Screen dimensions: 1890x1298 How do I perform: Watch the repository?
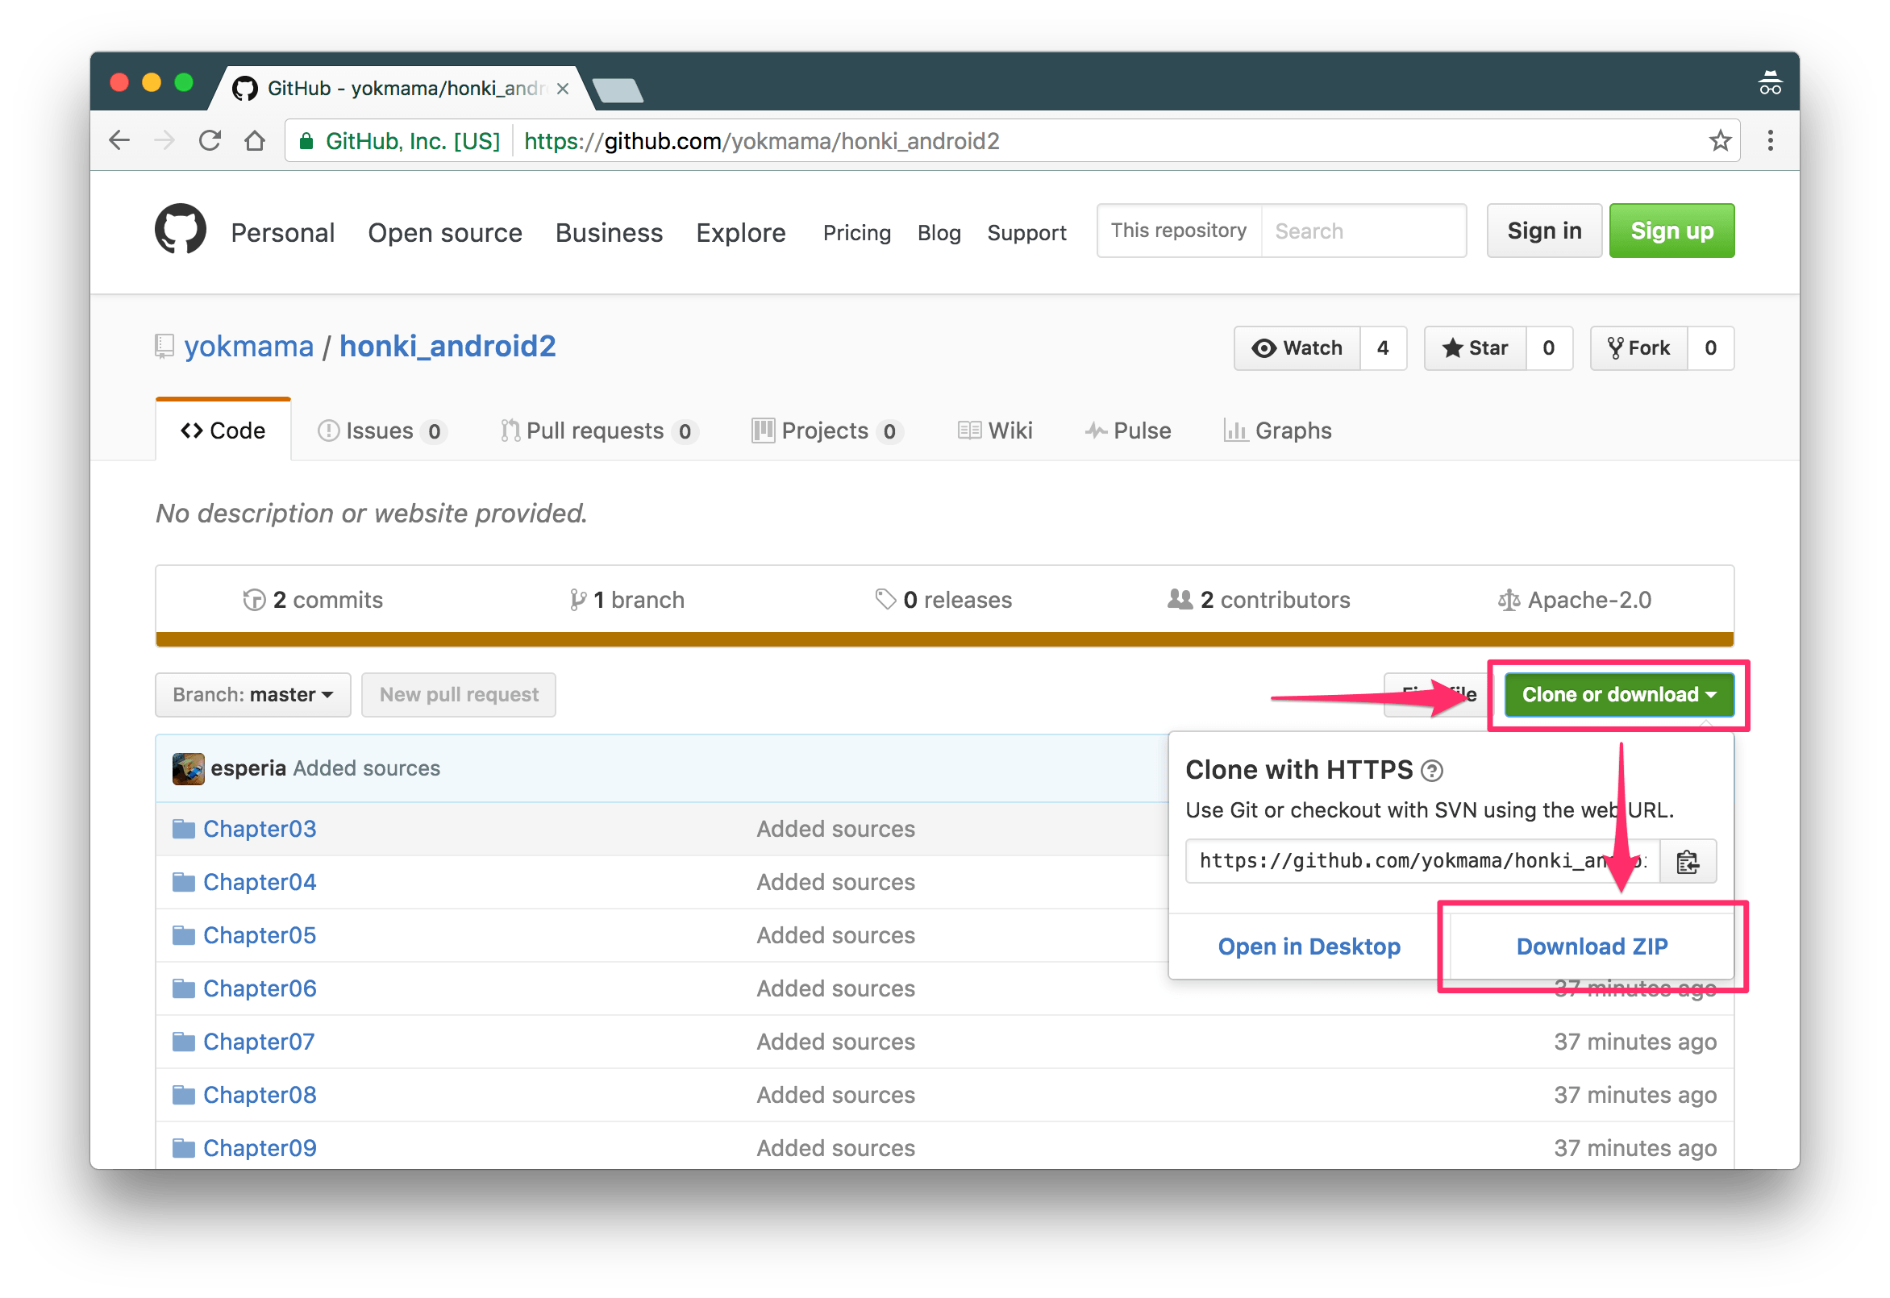(1297, 348)
